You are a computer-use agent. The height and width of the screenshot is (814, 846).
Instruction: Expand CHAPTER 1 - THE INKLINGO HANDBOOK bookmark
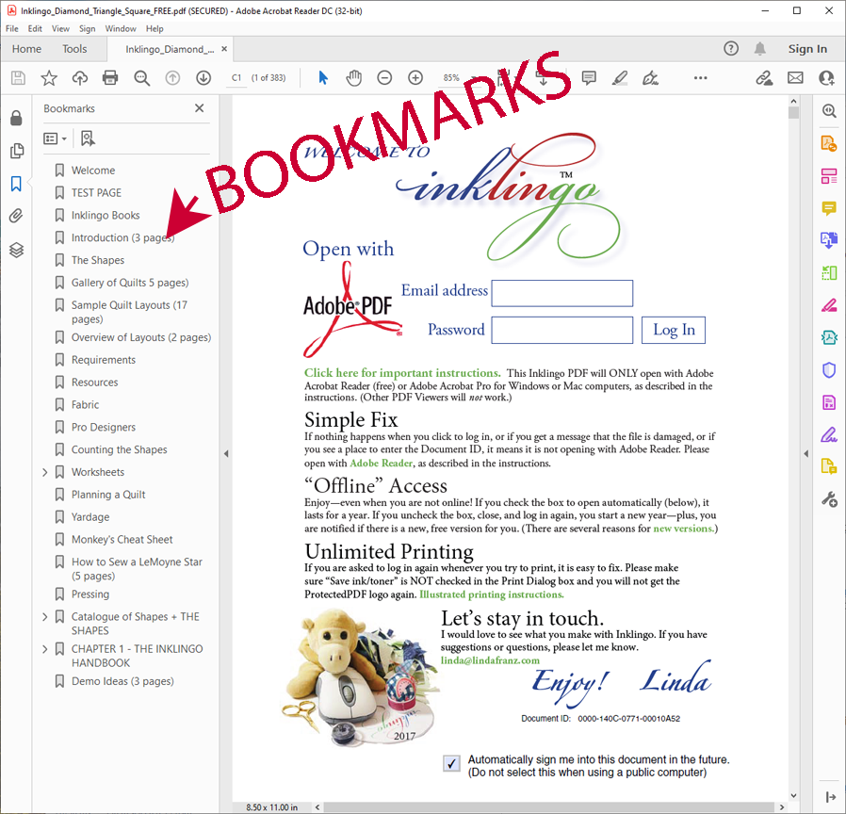(x=45, y=649)
